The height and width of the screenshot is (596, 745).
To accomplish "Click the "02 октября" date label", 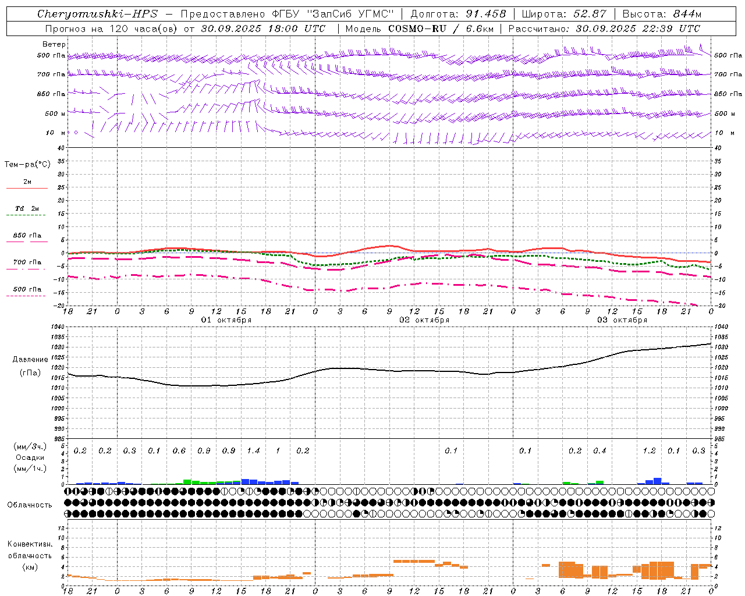I will (424, 320).
